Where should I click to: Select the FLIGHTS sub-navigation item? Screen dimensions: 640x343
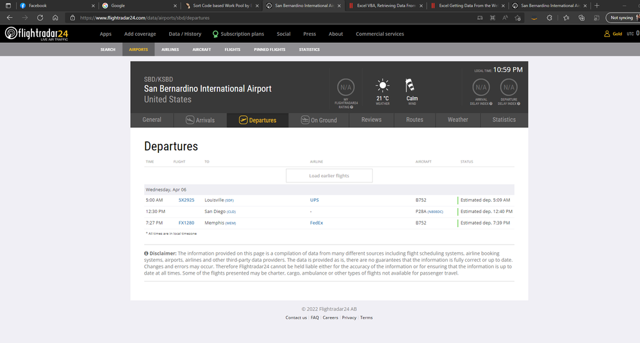[233, 49]
